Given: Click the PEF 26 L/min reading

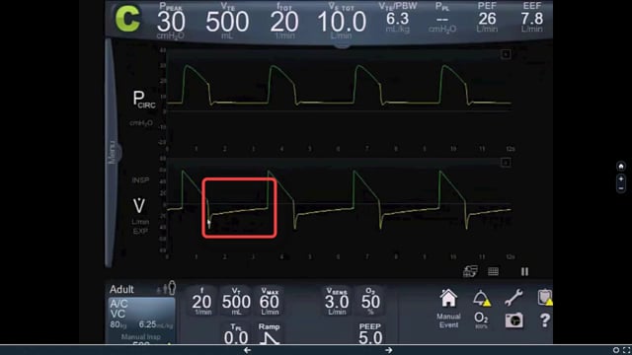Looking at the screenshot, I should [487, 18].
